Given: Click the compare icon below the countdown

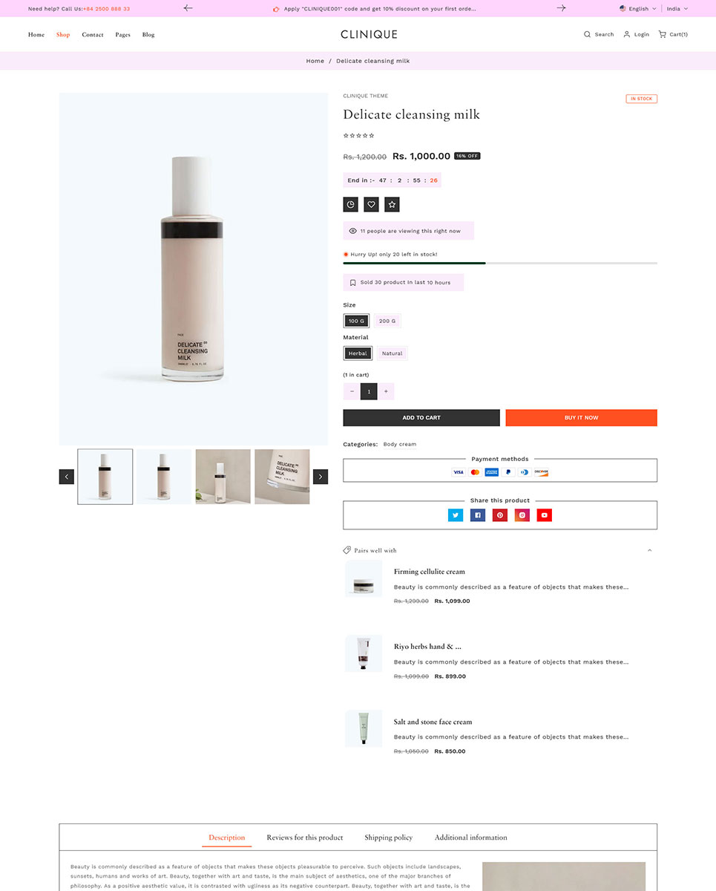Looking at the screenshot, I should pyautogui.click(x=351, y=204).
